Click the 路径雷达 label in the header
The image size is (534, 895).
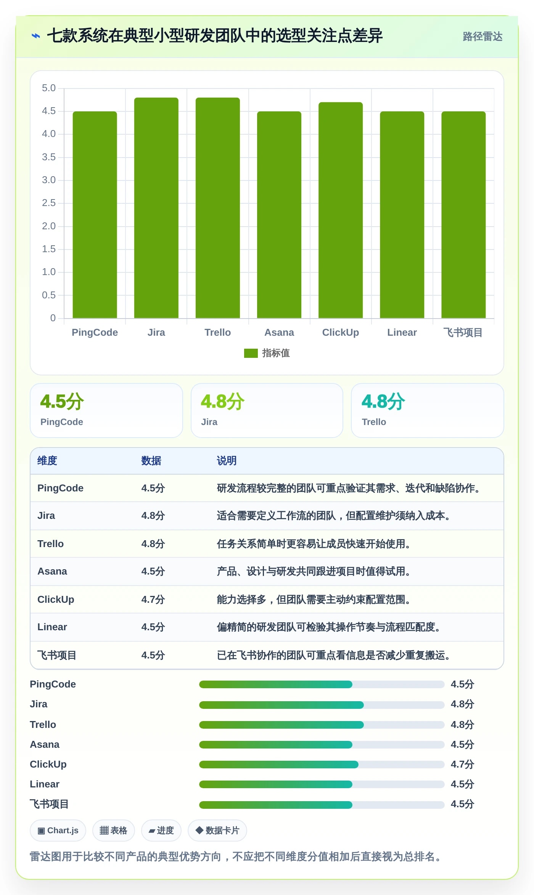click(x=483, y=36)
